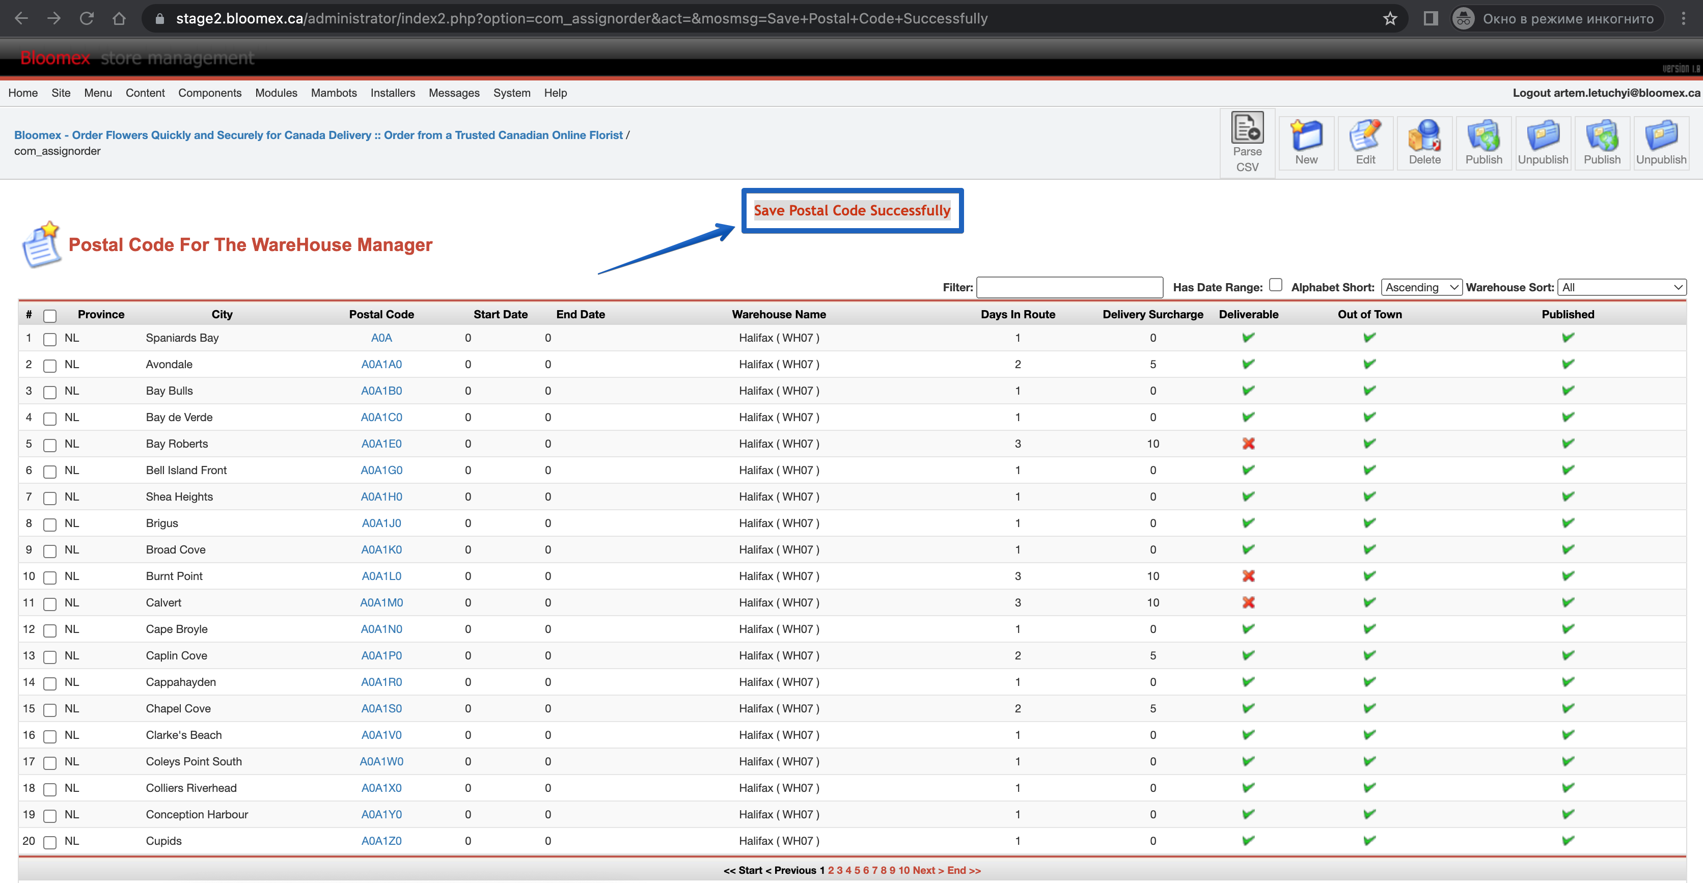The height and width of the screenshot is (883, 1703).
Task: Click the Published checkmark for Bay Roberts
Action: [x=1568, y=444]
